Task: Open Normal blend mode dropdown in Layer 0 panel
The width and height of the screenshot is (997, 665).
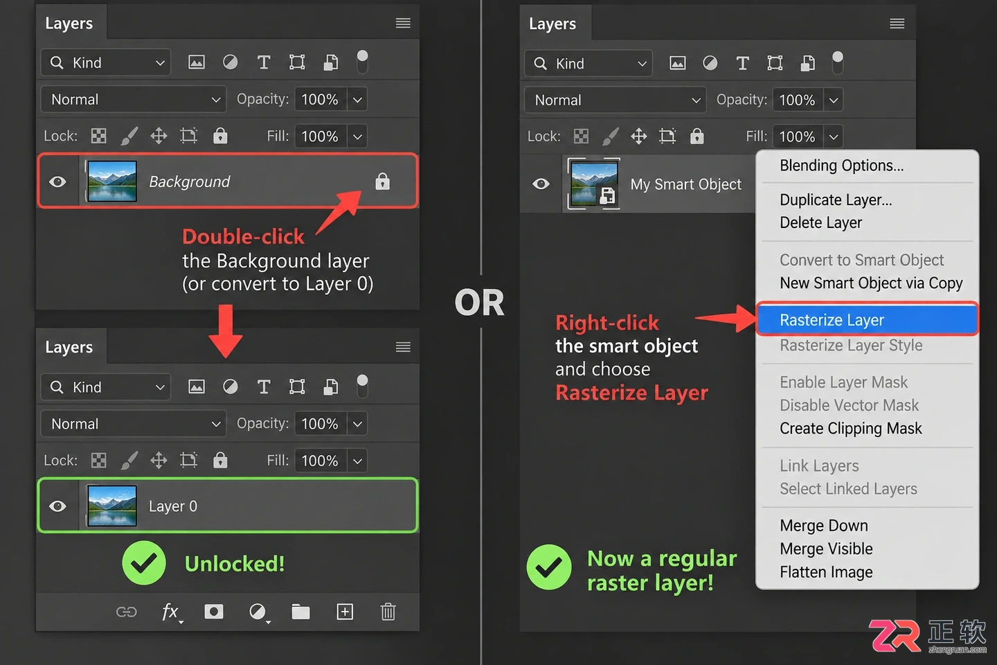Action: 134,423
